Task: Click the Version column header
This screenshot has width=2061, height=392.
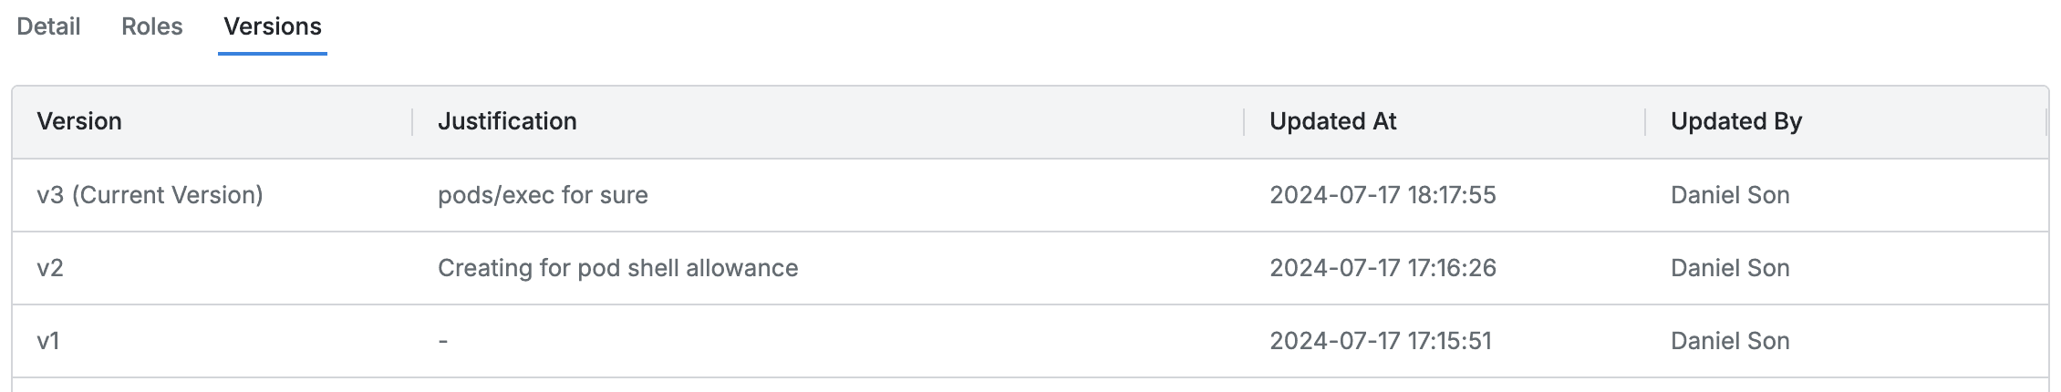Action: click(79, 121)
